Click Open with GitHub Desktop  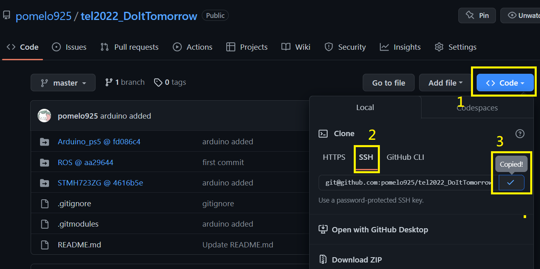tap(380, 230)
